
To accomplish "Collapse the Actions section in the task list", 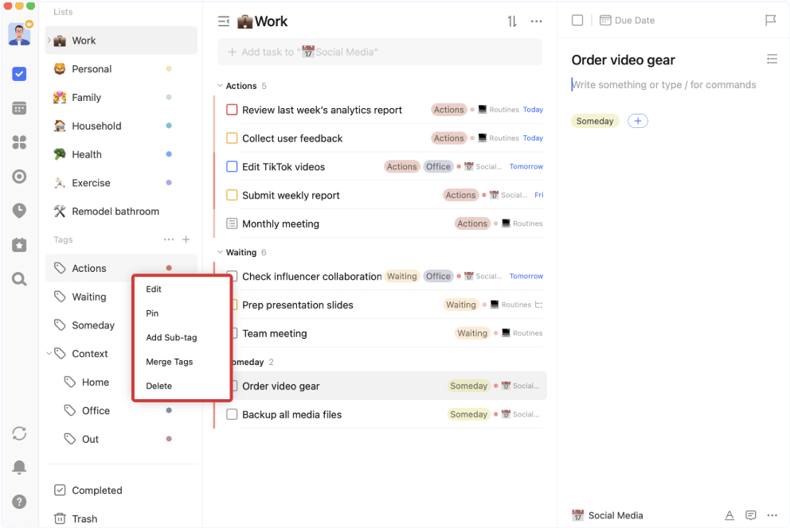I will (x=219, y=85).
